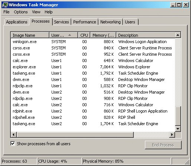Click the vertical scrollbar up arrow
This screenshot has width=191, height=166.
pyautogui.click(x=178, y=35)
